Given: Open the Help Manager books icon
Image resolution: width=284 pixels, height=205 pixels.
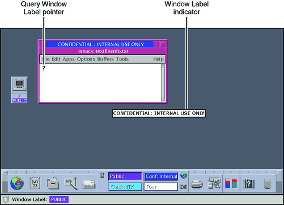Looking at the screenshot, I should 249,183.
